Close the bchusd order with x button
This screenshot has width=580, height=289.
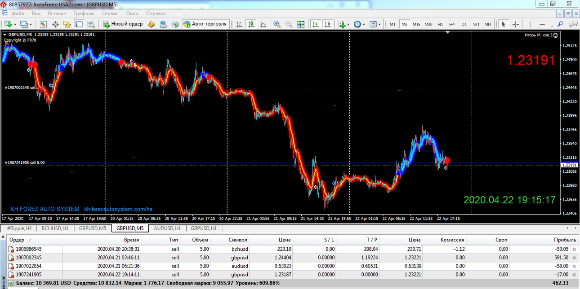pyautogui.click(x=574, y=249)
